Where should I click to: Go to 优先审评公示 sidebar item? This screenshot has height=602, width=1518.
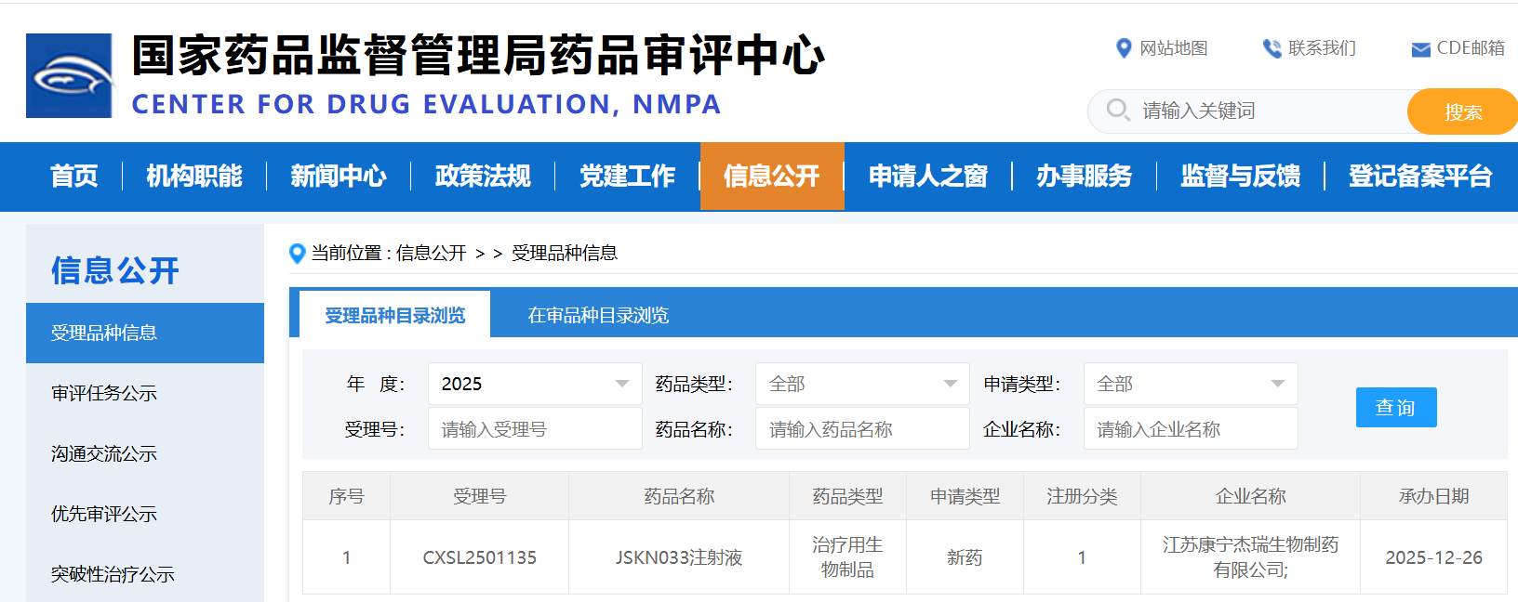pos(104,514)
